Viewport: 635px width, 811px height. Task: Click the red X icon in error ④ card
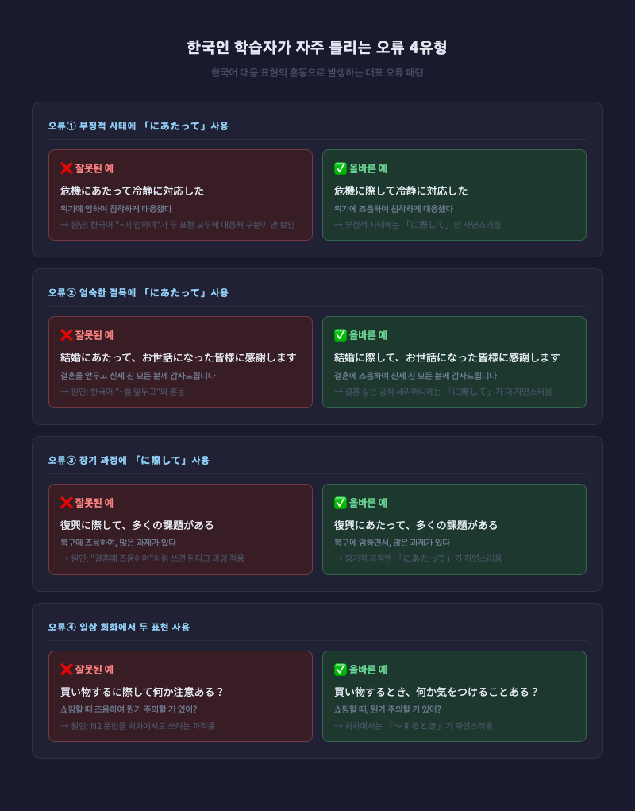tap(66, 670)
